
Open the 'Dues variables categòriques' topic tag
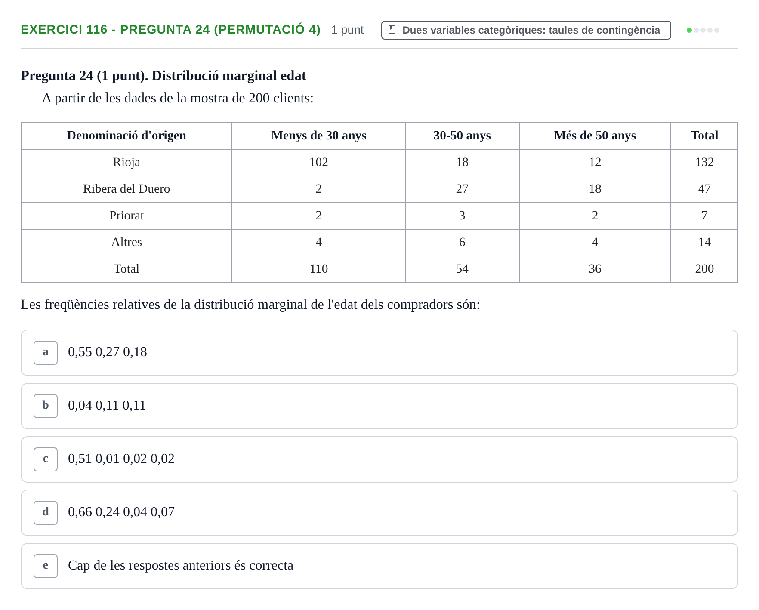(x=526, y=30)
